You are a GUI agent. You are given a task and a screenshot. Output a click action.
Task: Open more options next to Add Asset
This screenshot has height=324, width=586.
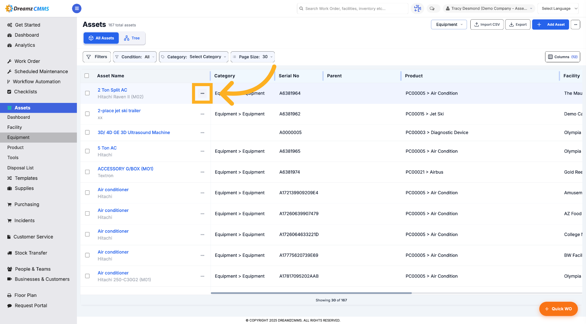click(x=575, y=24)
